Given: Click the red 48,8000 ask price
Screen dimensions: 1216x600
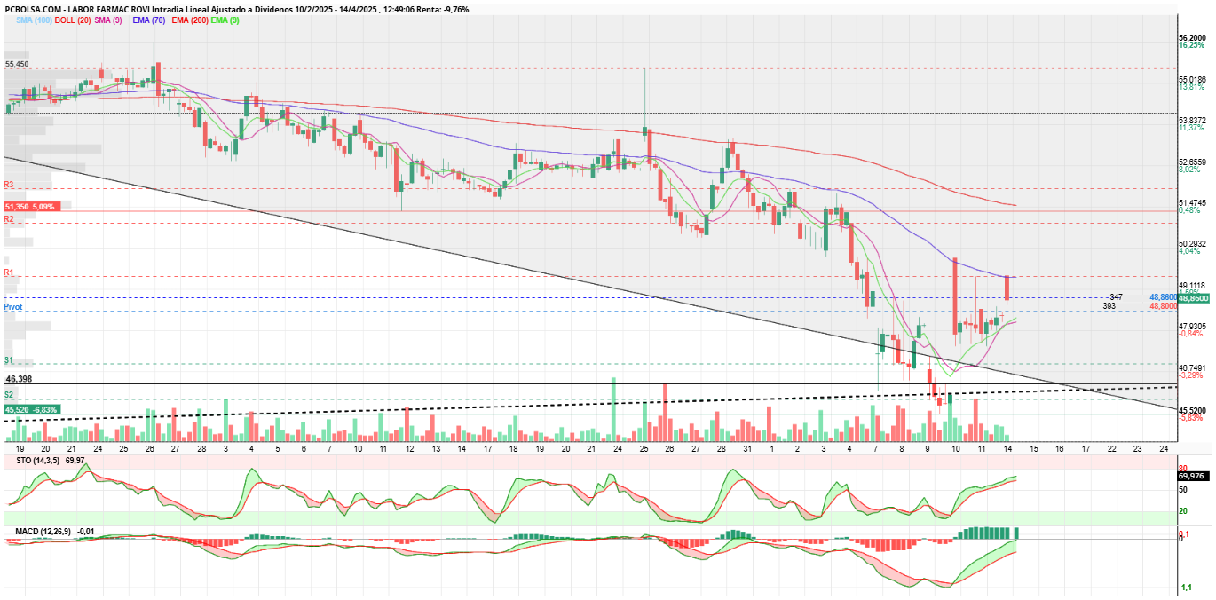Looking at the screenshot, I should click(1162, 305).
